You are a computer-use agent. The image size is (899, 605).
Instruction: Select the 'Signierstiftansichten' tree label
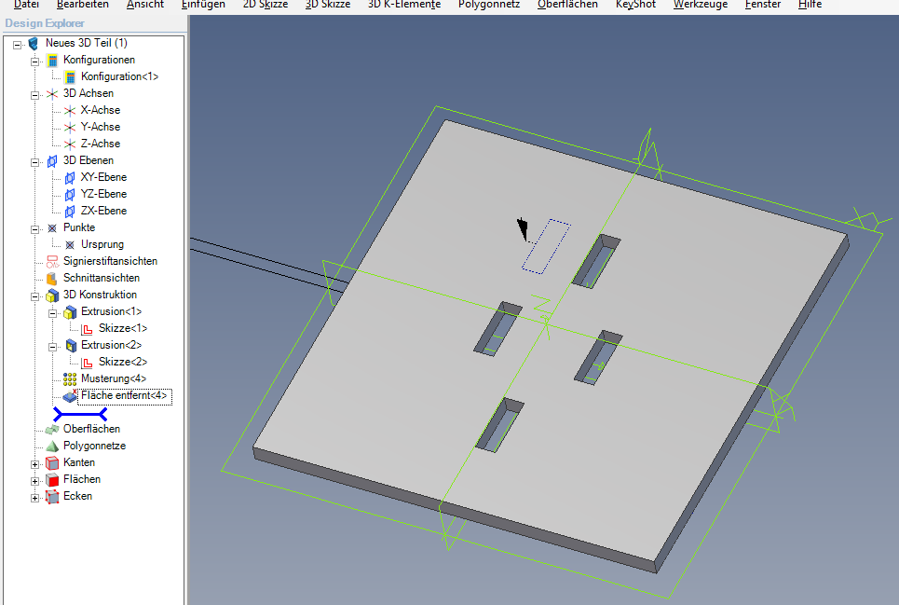pos(110,261)
